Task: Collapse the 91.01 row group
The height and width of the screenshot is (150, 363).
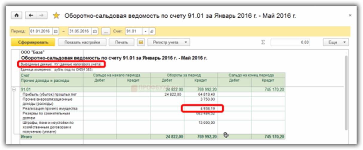Action: point(14,90)
